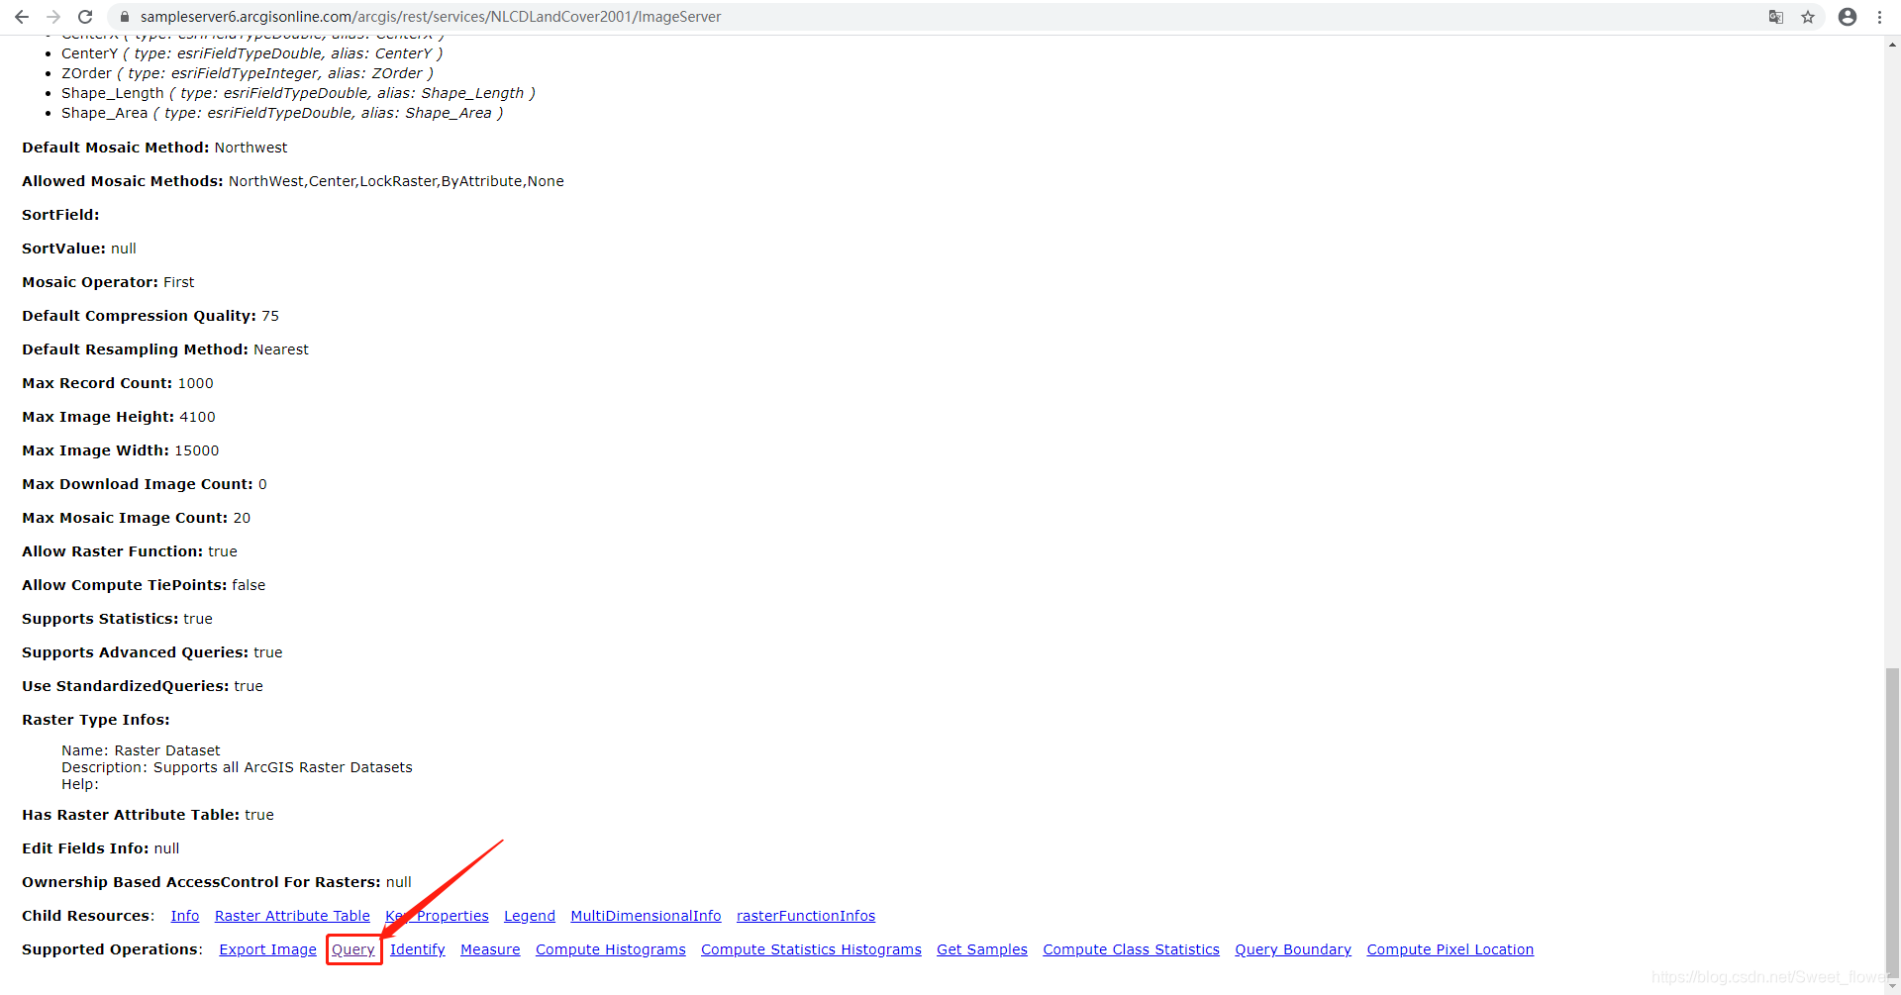Click the scrollbar down arrow
The image size is (1901, 995).
[x=1892, y=987]
